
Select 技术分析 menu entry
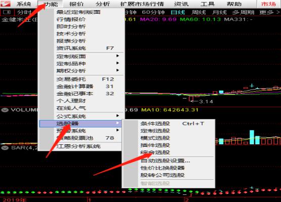[x=81, y=34]
